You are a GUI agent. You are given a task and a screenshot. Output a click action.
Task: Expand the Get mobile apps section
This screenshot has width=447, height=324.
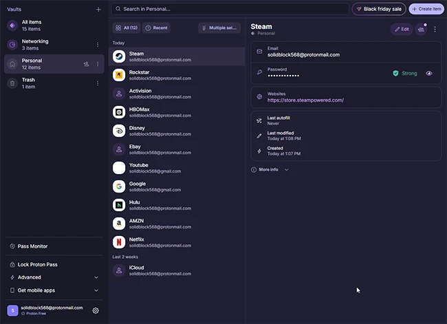tap(54, 290)
